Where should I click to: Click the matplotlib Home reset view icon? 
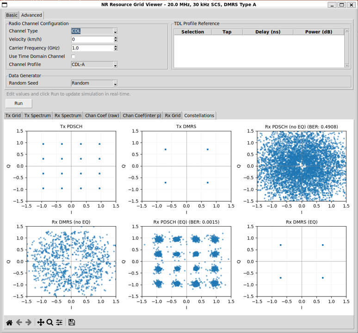[x=9, y=322]
